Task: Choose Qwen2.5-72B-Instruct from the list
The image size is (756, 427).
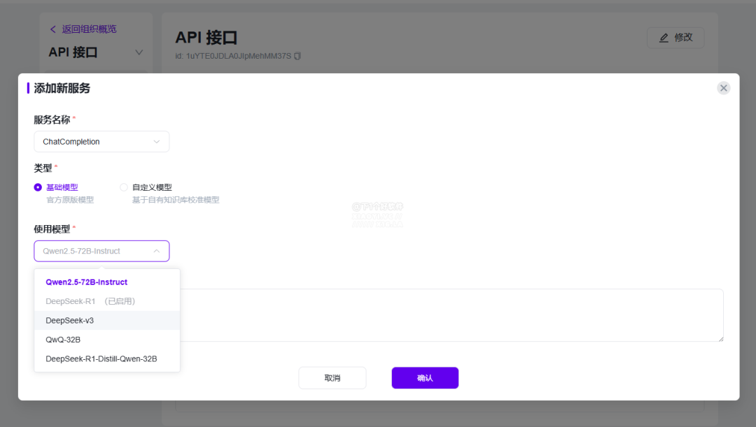Action: [107, 282]
